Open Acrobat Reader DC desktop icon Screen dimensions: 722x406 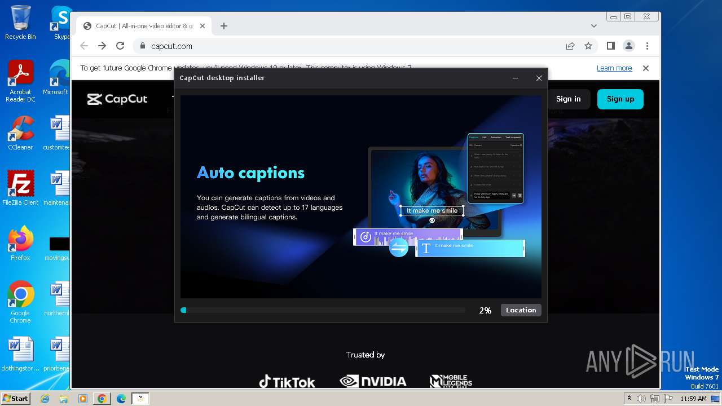coord(20,81)
